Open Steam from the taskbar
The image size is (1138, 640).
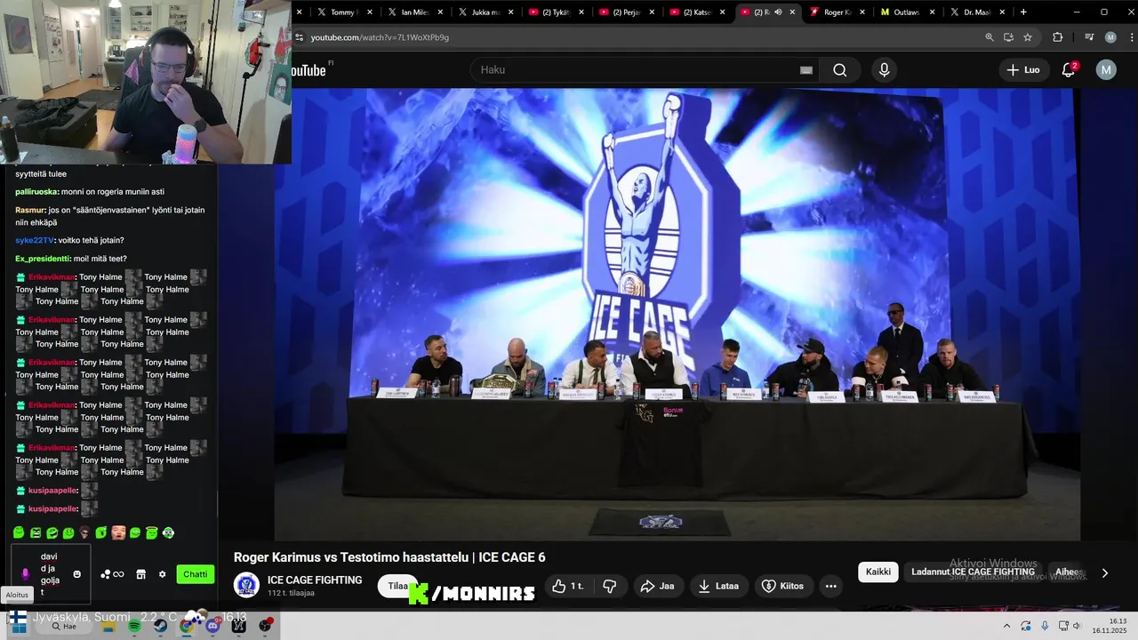point(160,626)
